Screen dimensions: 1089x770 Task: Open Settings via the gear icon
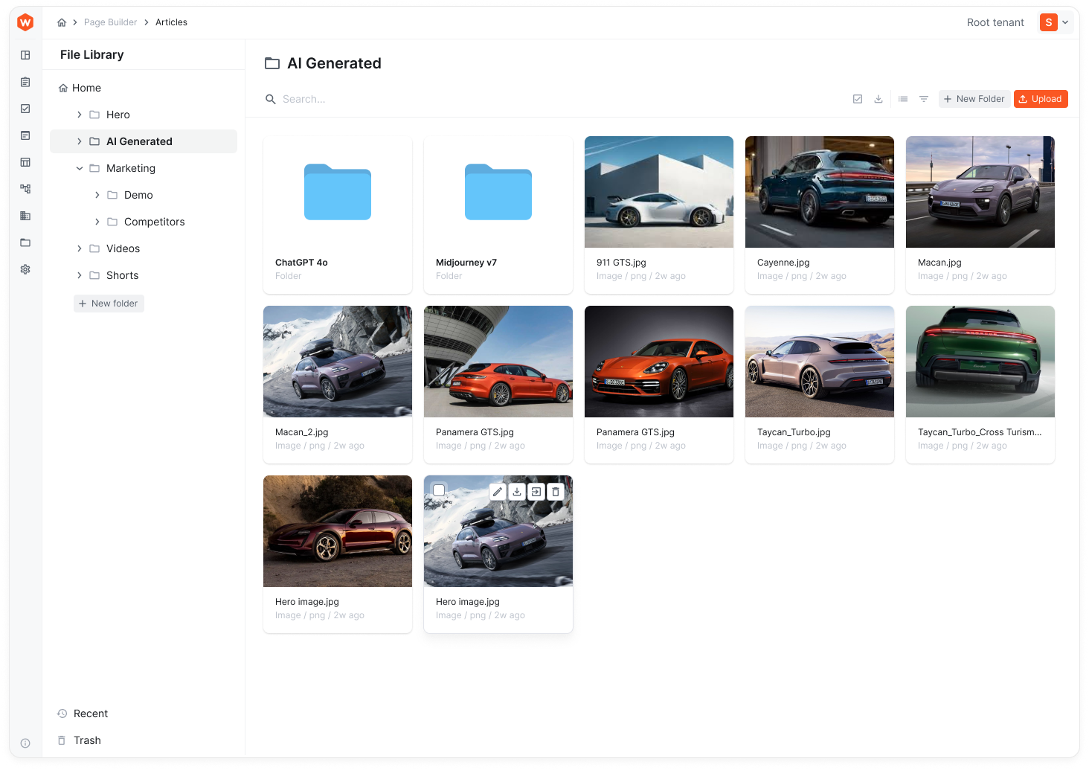click(x=25, y=269)
